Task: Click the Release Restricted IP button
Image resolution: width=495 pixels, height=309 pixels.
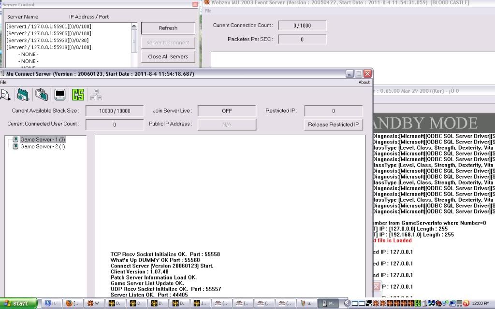Action: 334,125
